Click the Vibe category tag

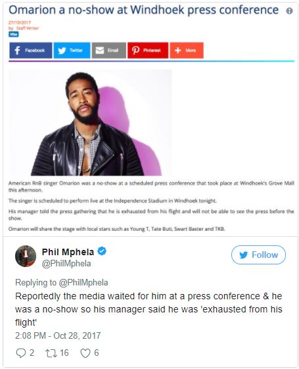(x=14, y=34)
